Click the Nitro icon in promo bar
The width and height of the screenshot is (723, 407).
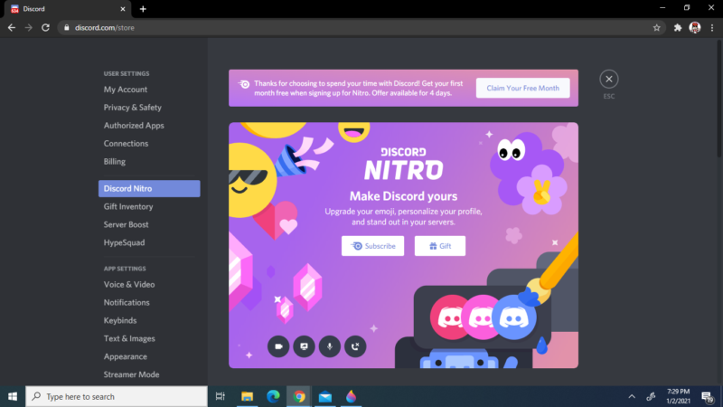click(x=244, y=84)
